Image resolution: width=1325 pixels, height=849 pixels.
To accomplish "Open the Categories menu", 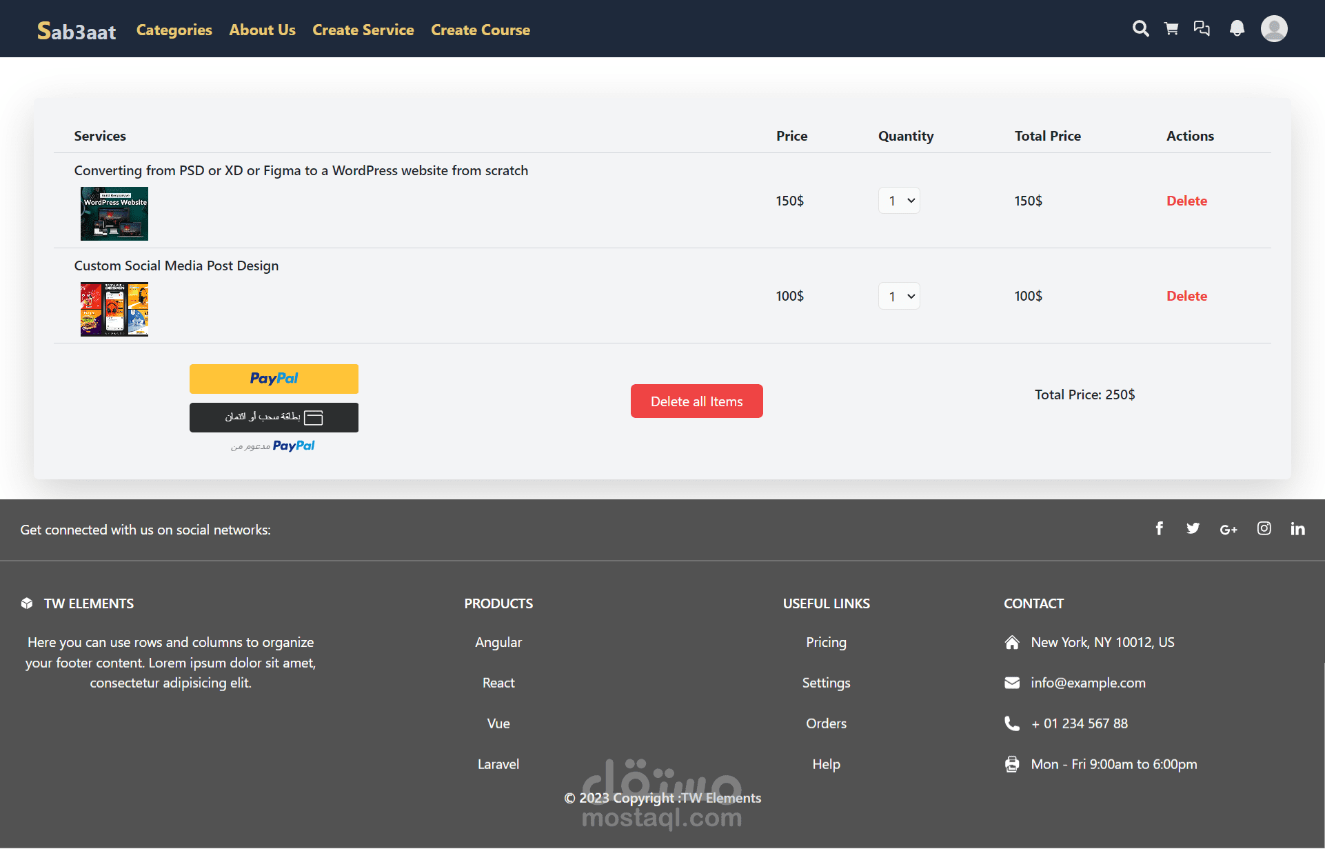I will [174, 30].
